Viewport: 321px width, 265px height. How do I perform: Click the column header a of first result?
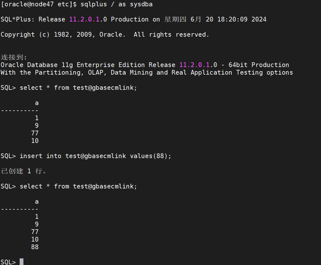pos(37,103)
